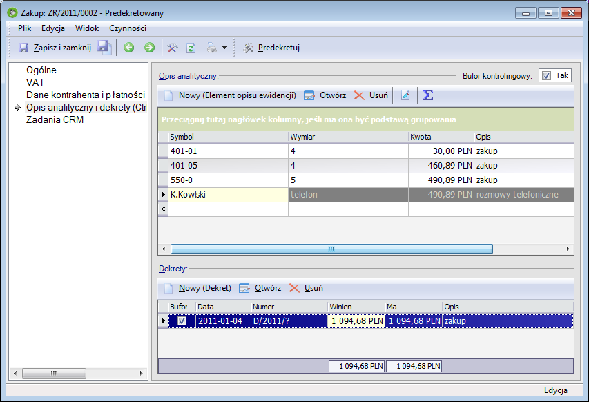589x402 pixels.
Task: Click the 460,89 PLN amount cell
Action: point(441,166)
